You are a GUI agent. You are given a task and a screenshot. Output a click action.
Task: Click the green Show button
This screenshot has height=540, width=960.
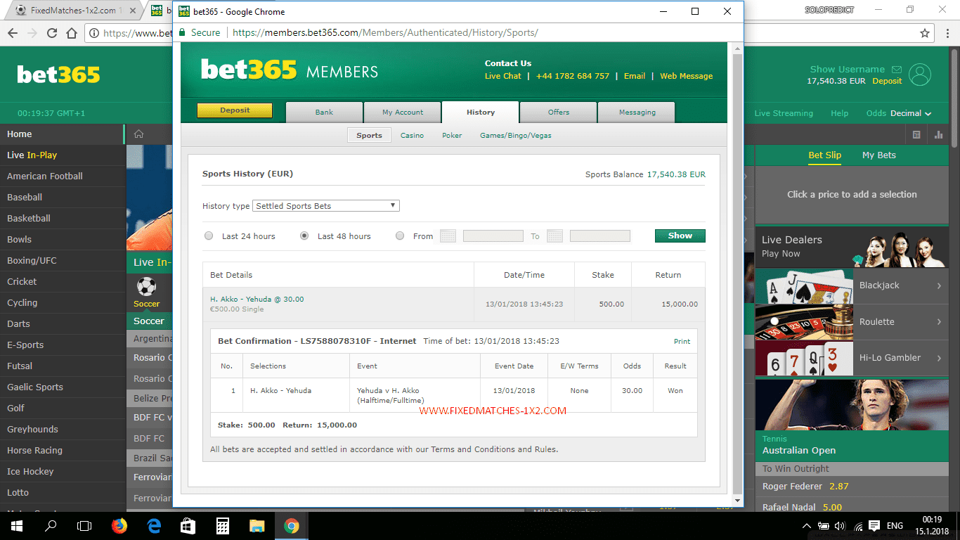[680, 236]
